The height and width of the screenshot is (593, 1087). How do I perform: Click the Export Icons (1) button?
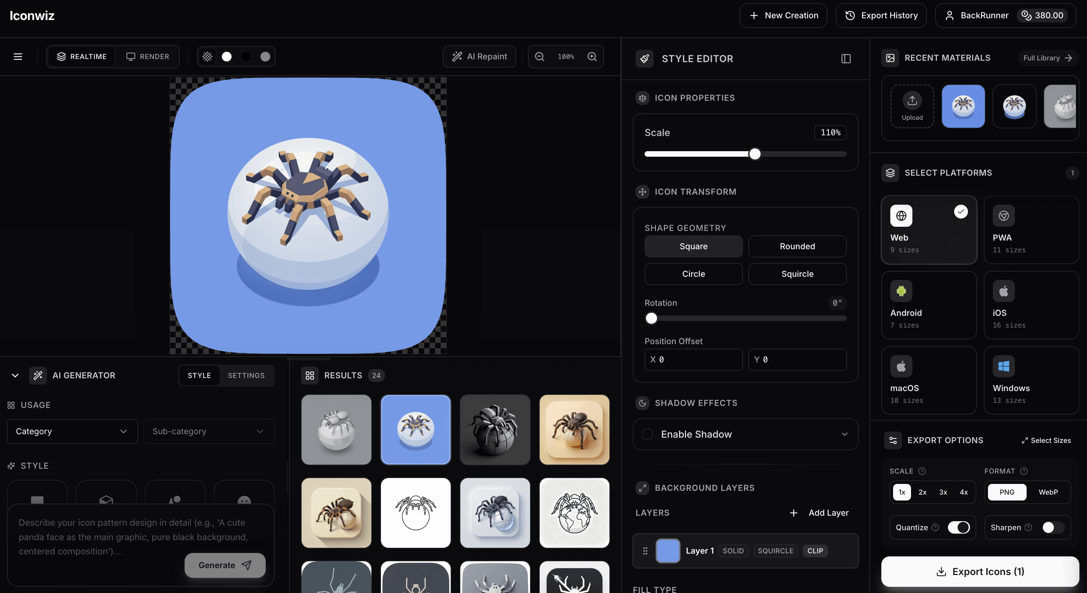980,572
